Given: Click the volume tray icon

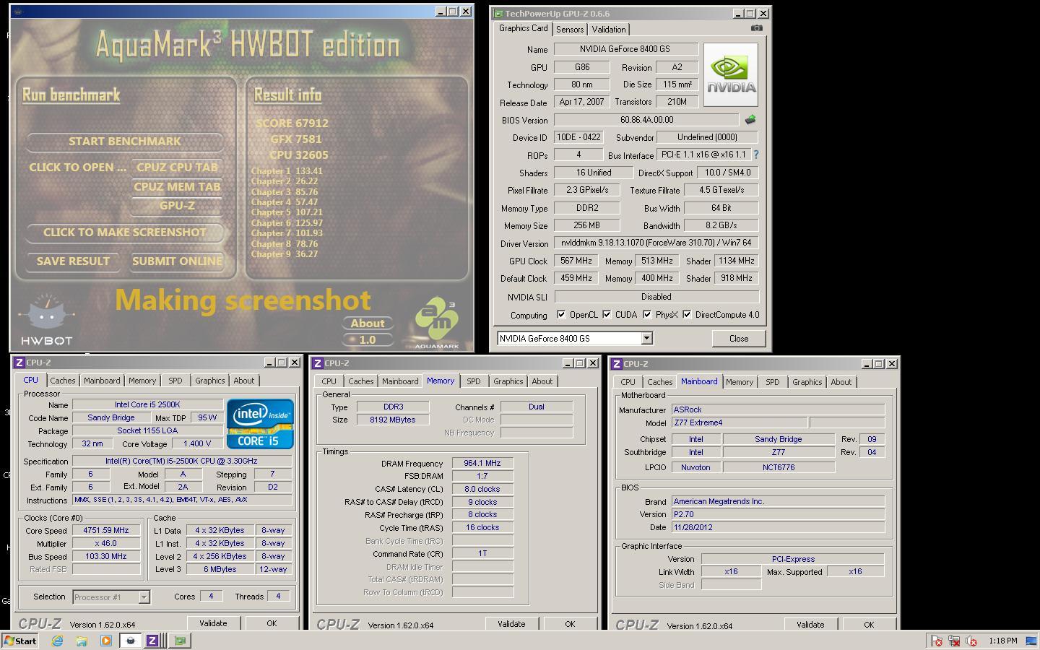Looking at the screenshot, I should point(971,641).
